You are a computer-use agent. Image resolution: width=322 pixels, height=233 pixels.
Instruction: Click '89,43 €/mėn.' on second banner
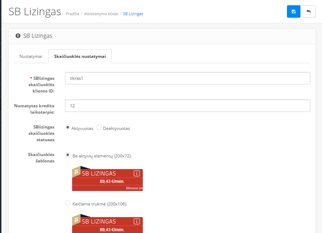pos(112,230)
